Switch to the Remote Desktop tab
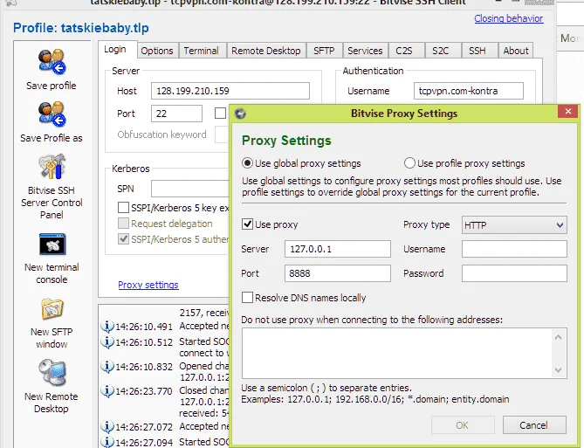 (x=266, y=51)
